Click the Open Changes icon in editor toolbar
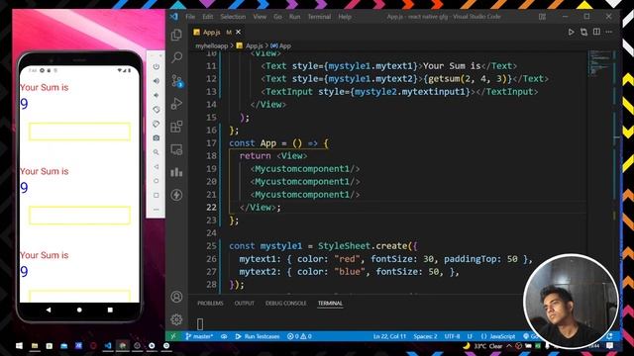 (x=583, y=32)
